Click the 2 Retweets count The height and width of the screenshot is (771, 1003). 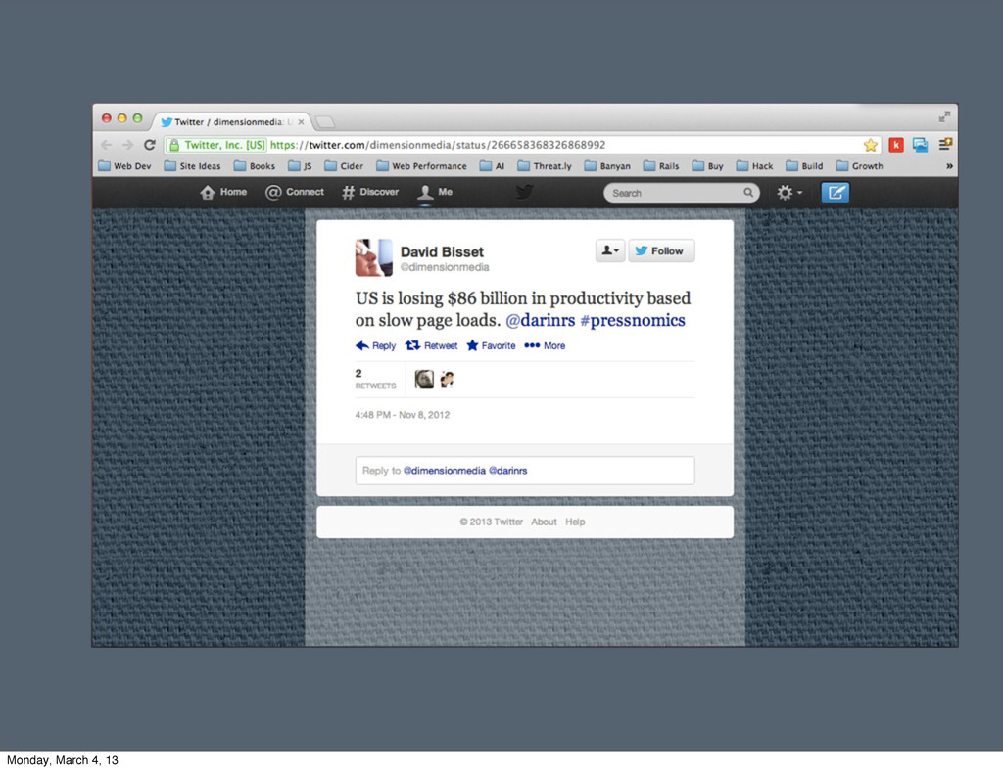coord(375,379)
